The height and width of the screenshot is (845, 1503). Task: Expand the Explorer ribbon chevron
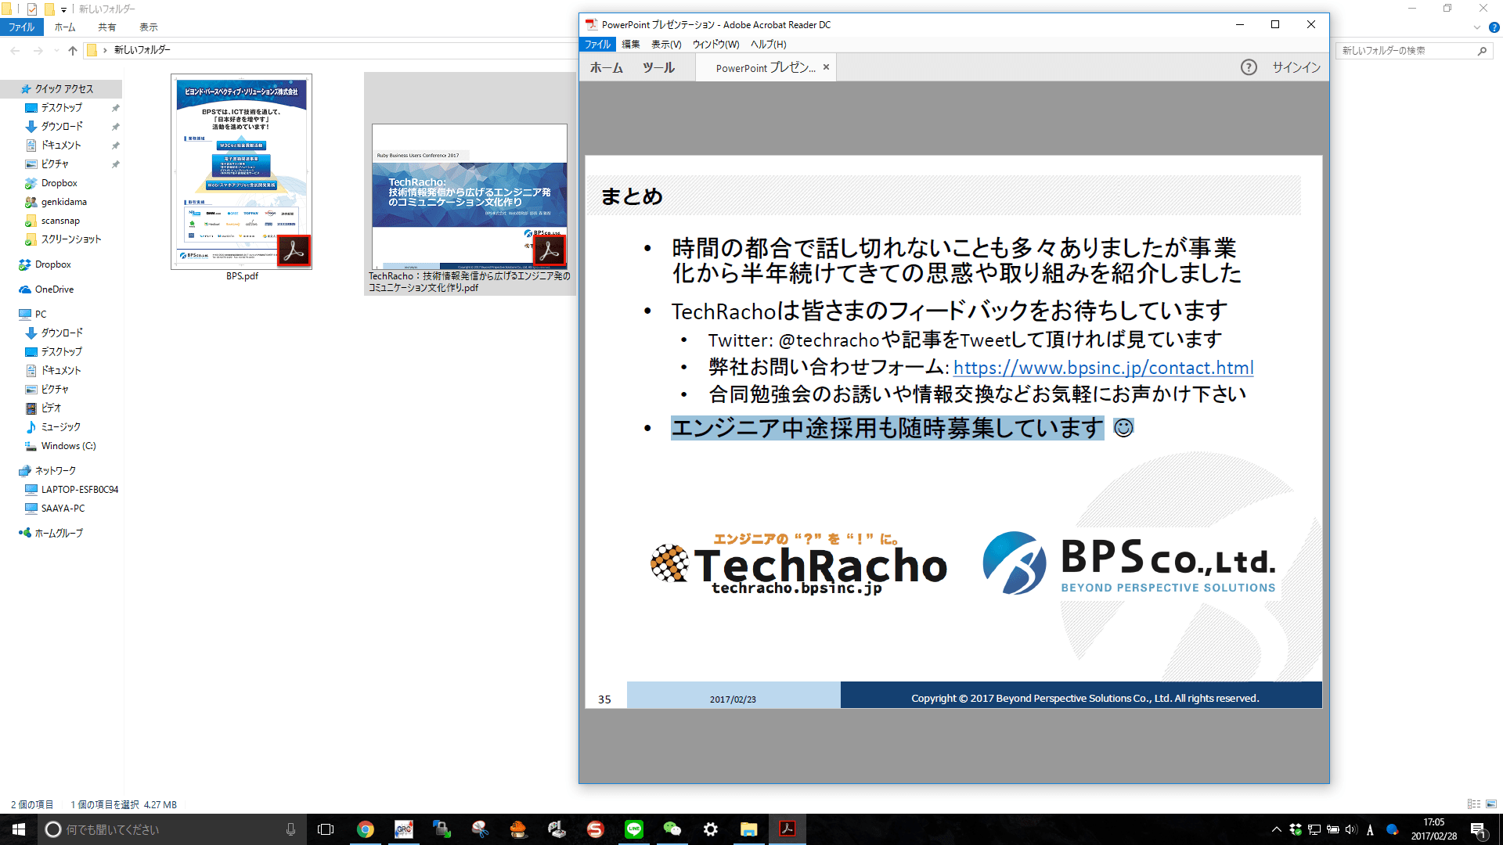pos(1476,27)
